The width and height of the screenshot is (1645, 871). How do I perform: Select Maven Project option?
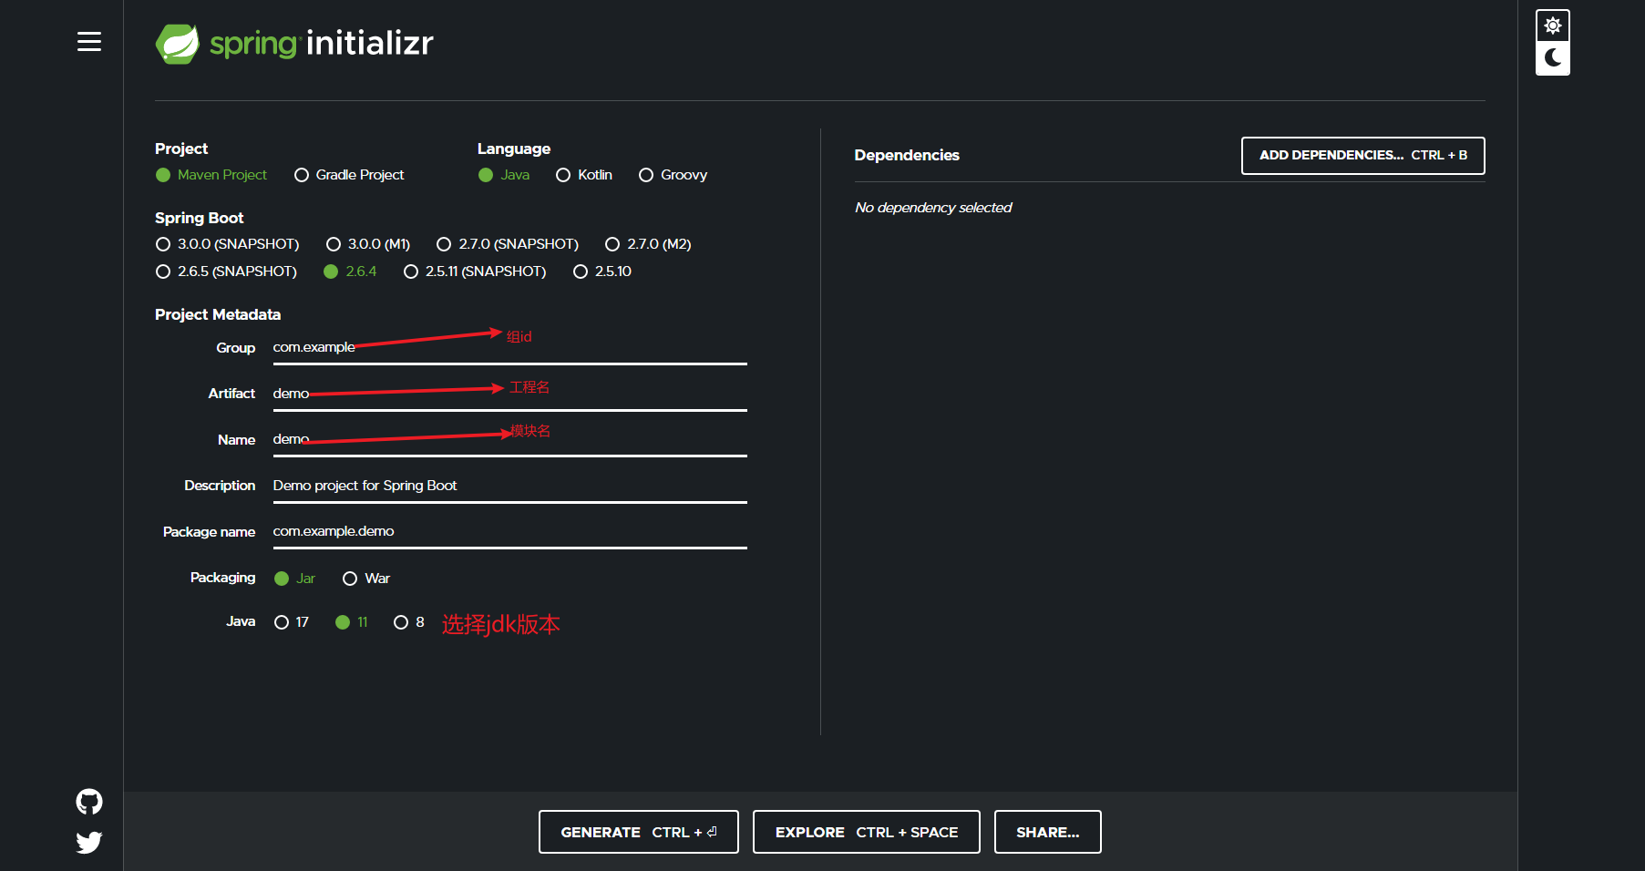click(x=211, y=175)
